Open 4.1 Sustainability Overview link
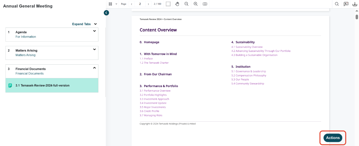Viewport: 359px width, 146px height. (x=247, y=47)
